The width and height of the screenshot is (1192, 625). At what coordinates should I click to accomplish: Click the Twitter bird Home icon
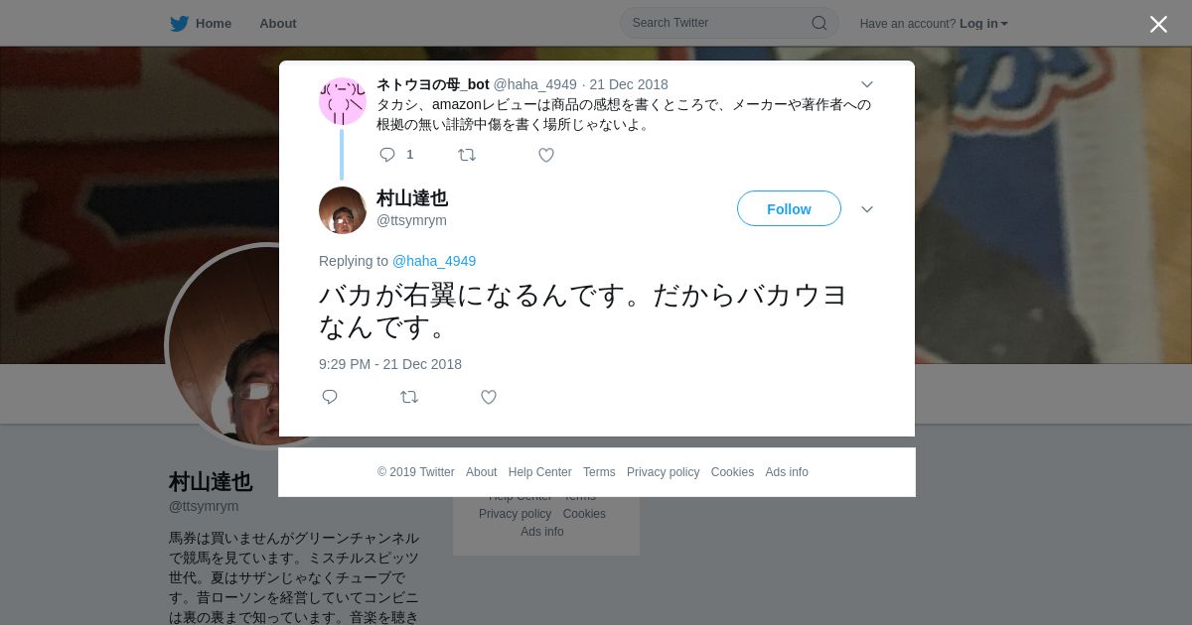pos(179,24)
